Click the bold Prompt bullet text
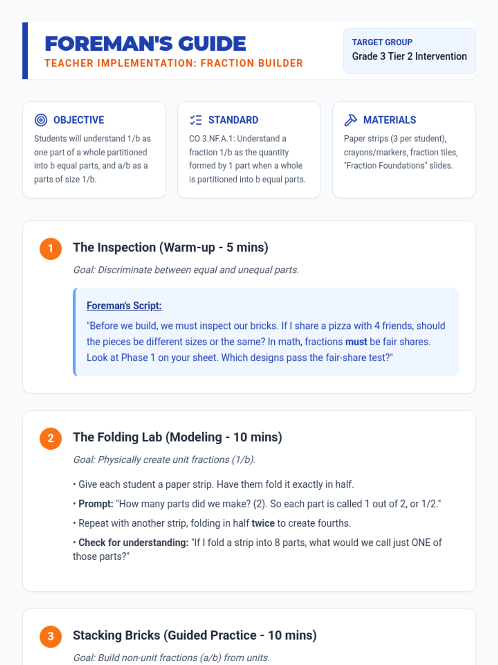This screenshot has width=498, height=665. [96, 504]
